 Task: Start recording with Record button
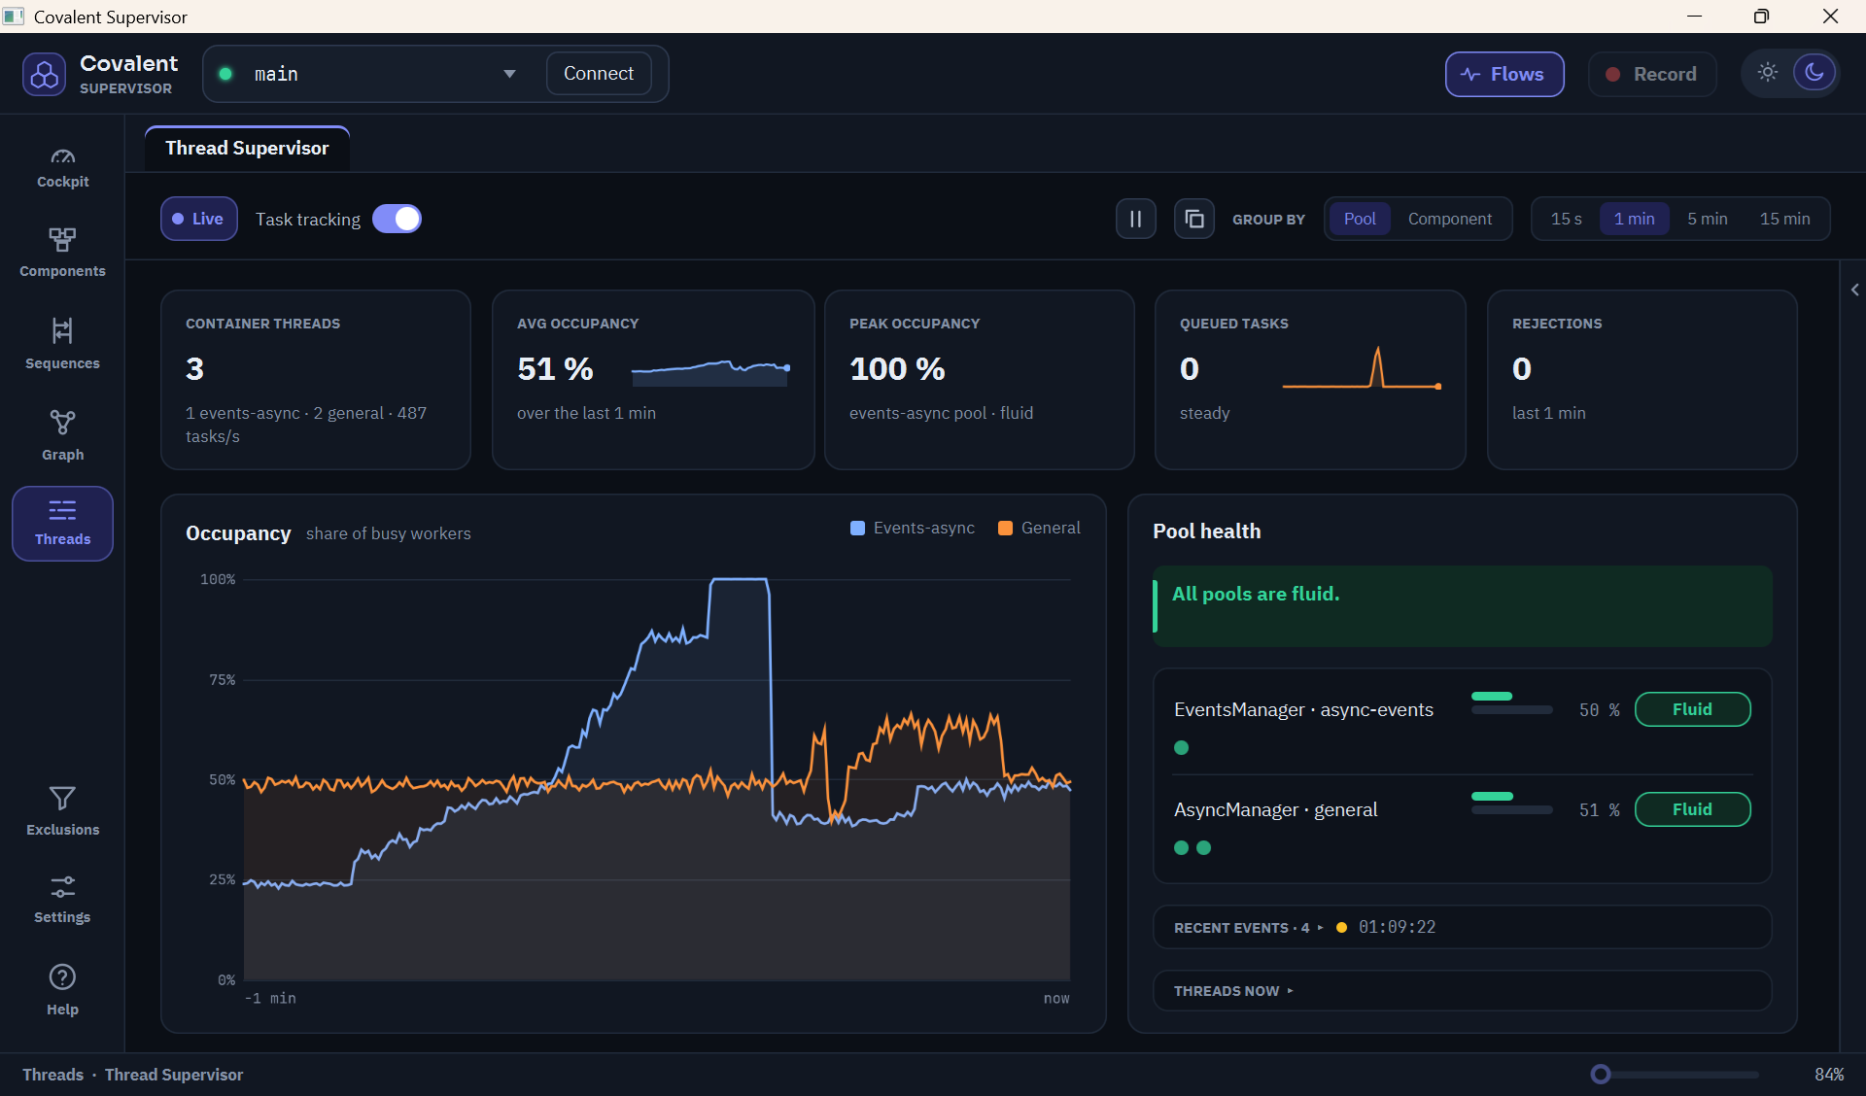[x=1651, y=74]
